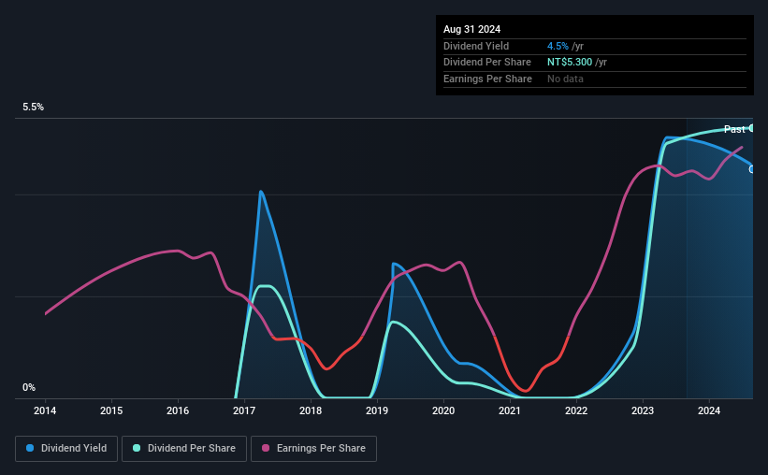Click the NT$5.300 Dividend Per Share value
The image size is (768, 475).
pos(570,63)
